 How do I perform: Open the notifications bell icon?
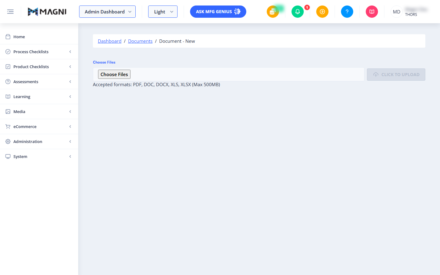coord(298,12)
